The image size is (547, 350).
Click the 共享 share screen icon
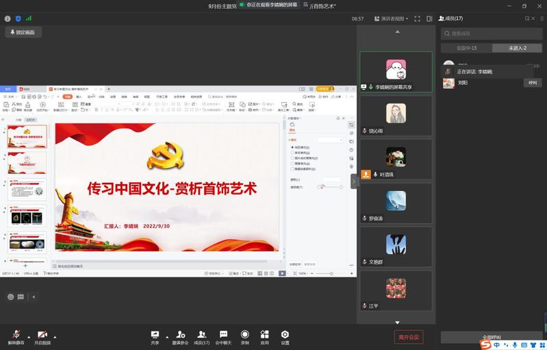coord(155,334)
